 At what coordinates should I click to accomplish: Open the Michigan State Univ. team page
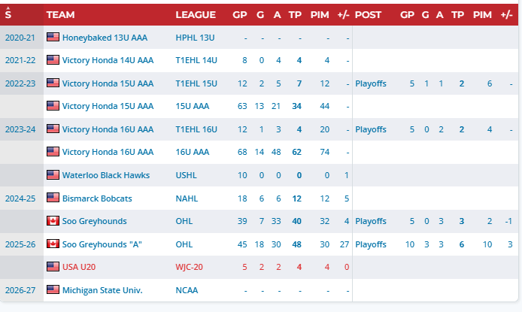[102, 290]
